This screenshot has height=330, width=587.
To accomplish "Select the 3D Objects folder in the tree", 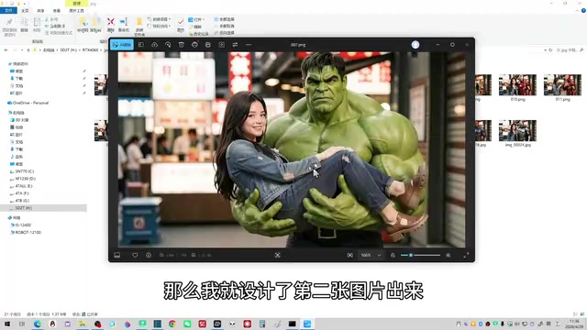I will (x=19, y=120).
